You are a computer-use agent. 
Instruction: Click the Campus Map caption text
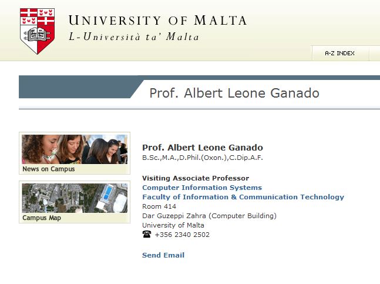[x=42, y=218]
